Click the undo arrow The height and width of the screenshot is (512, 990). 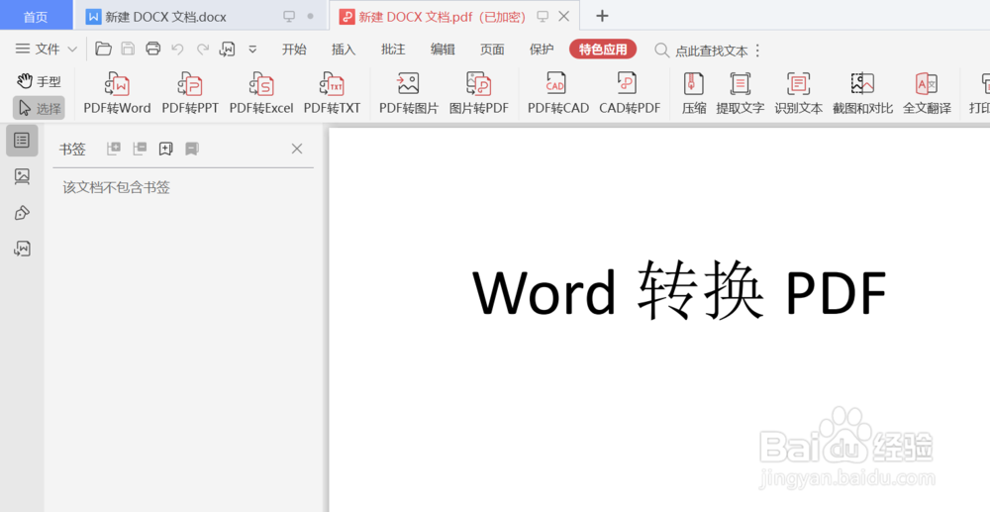point(177,49)
